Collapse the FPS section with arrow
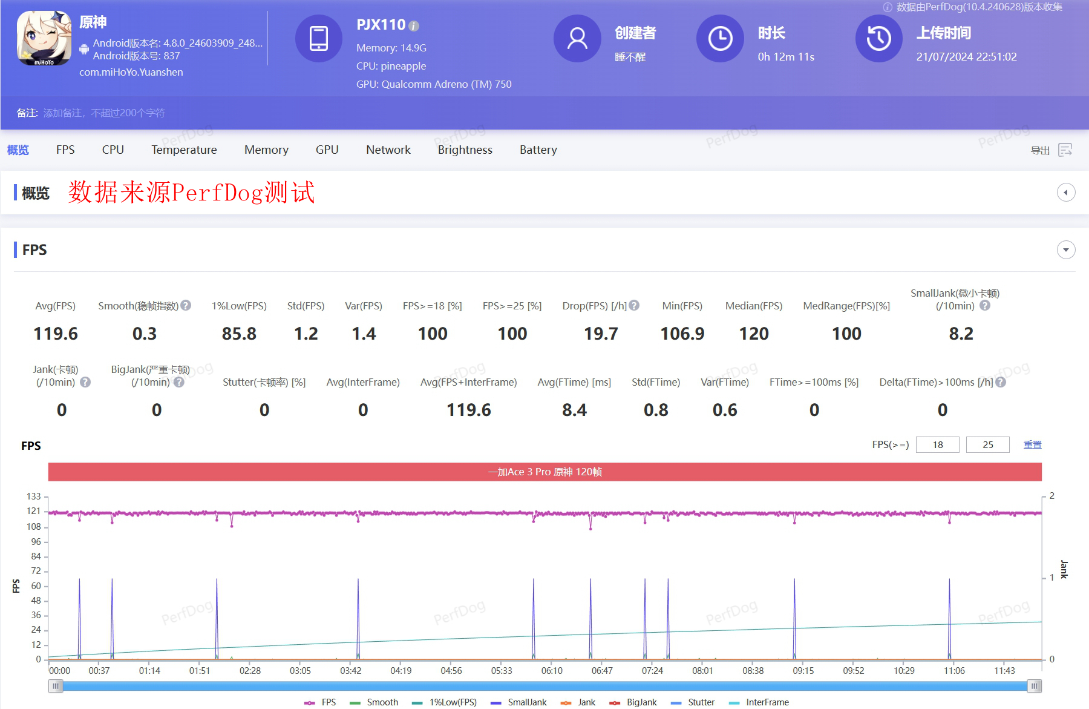The width and height of the screenshot is (1089, 709). tap(1065, 249)
